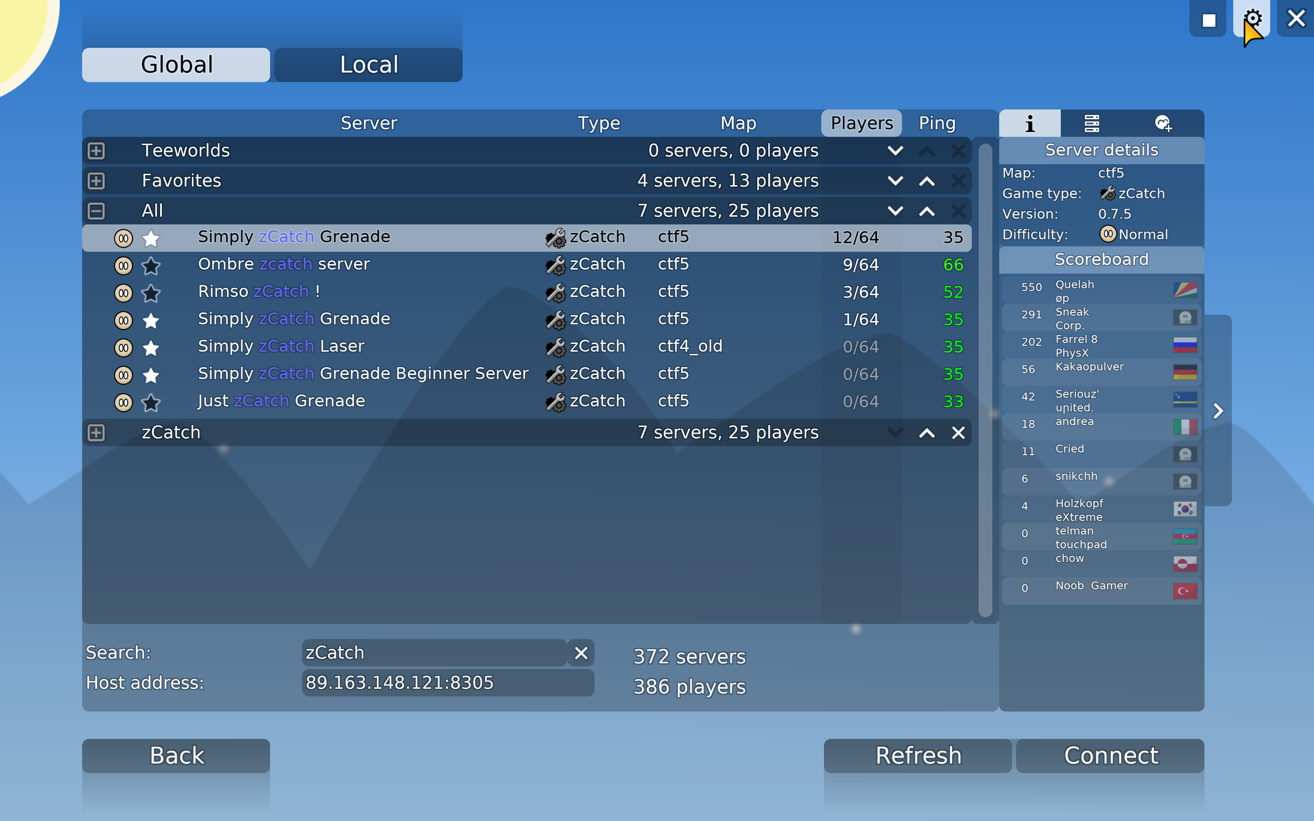Move the All filter down
Viewport: 1314px width, 821px height.
point(895,210)
